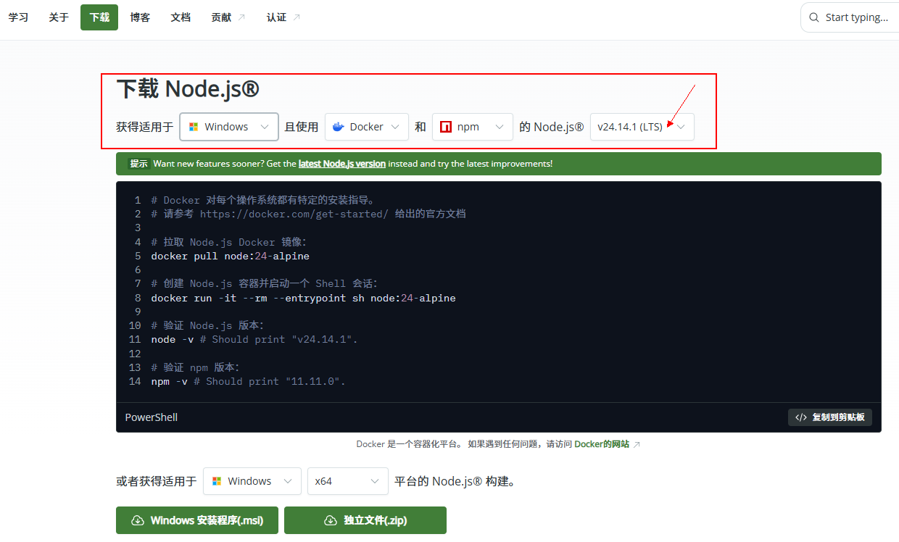Click the external-link arrow beside 认证

tap(297, 17)
